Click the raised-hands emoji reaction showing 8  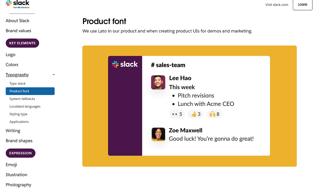click(x=214, y=114)
